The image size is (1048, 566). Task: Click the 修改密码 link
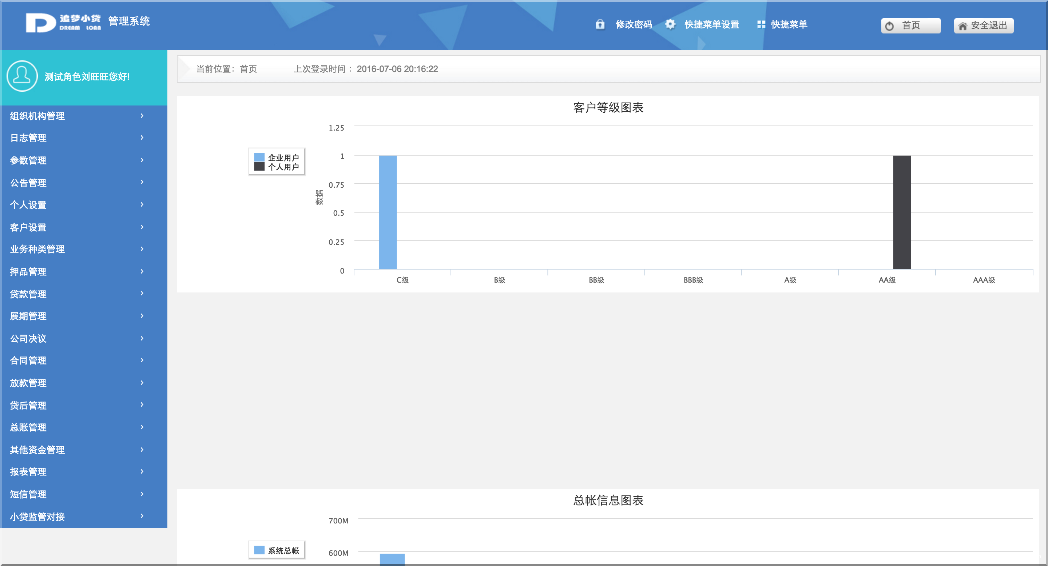point(634,24)
